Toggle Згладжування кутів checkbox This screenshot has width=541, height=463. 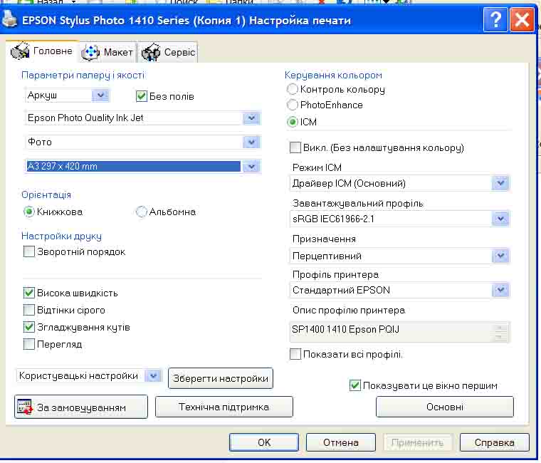click(x=29, y=327)
